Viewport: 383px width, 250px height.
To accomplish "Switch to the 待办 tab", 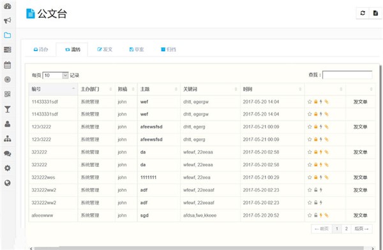I will tap(41, 49).
